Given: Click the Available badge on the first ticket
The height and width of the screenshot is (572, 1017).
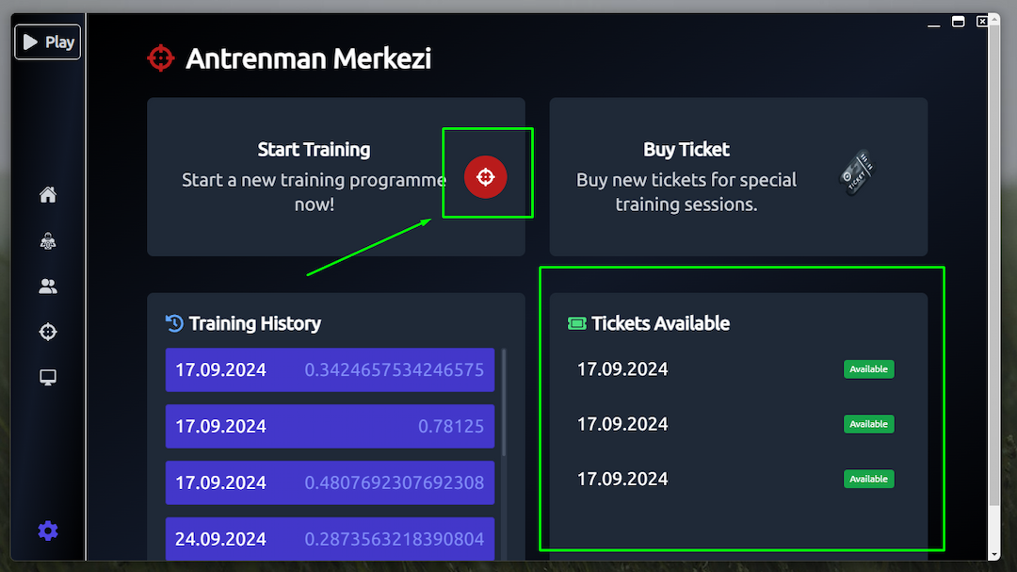Looking at the screenshot, I should [868, 369].
